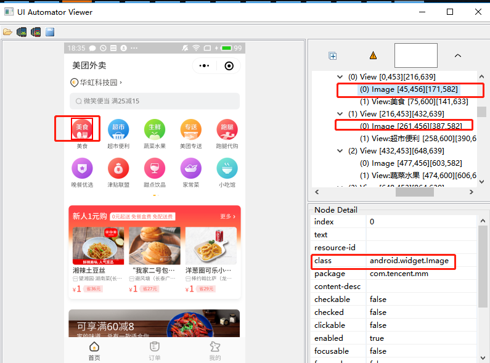Tap the 美食 category icon
Image resolution: width=490 pixels, height=363 pixels.
82,129
